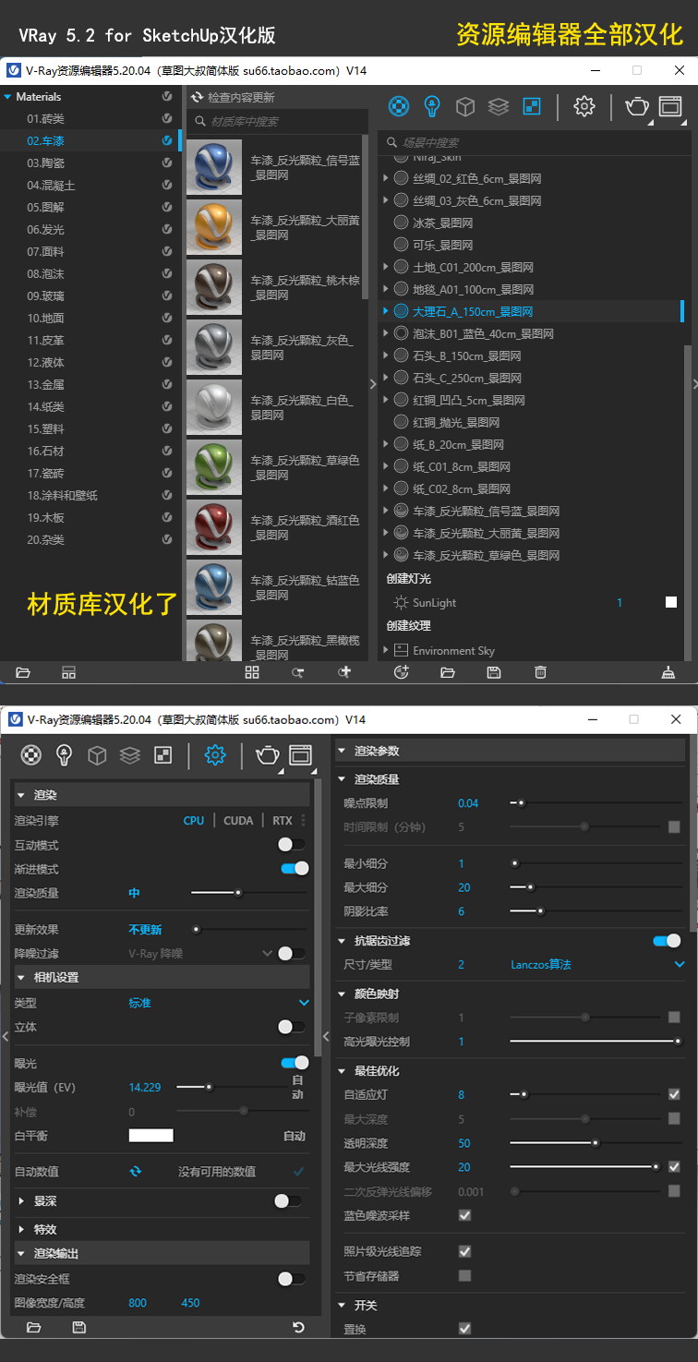698x1362 pixels.
Task: Click the reset arrow icon at the settings panel bottom
Action: (x=298, y=1328)
